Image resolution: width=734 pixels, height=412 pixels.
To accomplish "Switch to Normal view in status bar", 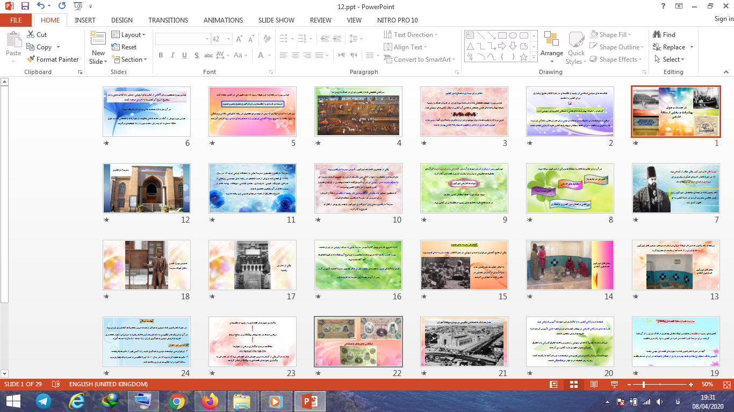I will coord(553,384).
